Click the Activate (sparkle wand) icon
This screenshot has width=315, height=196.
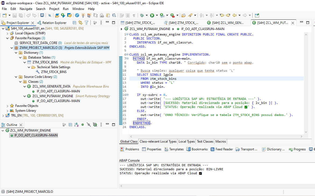coord(83,15)
